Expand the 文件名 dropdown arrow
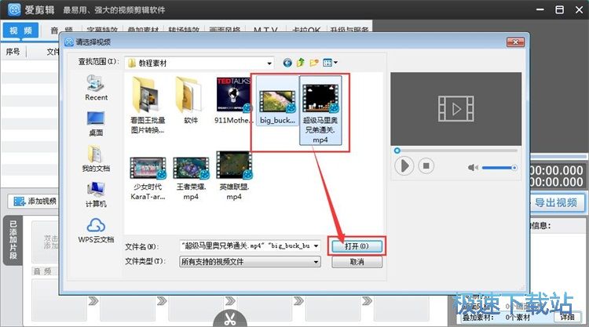 316,246
